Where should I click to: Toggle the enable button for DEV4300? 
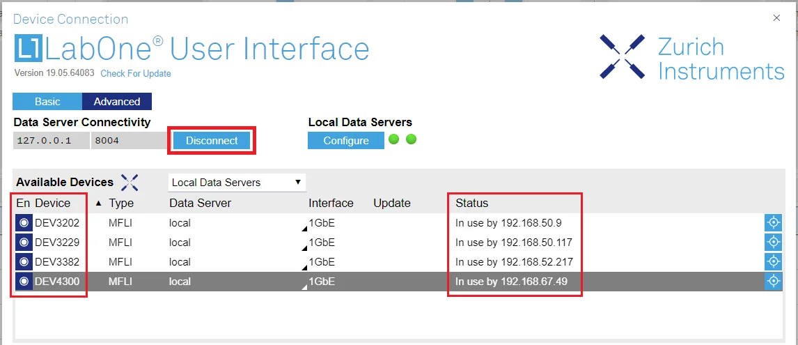coord(24,281)
